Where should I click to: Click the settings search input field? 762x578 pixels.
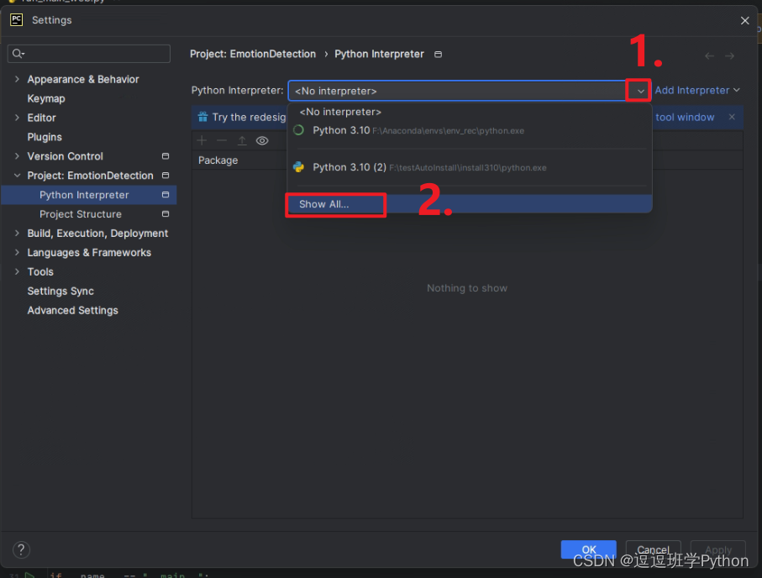(89, 54)
